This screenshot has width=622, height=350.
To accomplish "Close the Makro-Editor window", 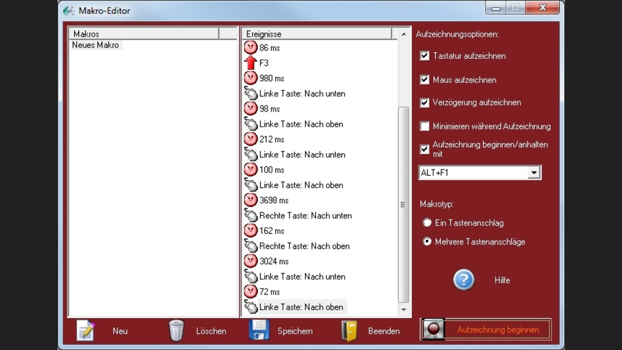I will [542, 8].
